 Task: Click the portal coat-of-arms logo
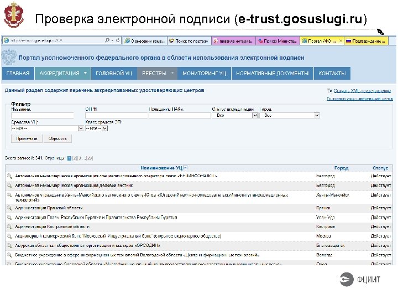pyautogui.click(x=9, y=57)
